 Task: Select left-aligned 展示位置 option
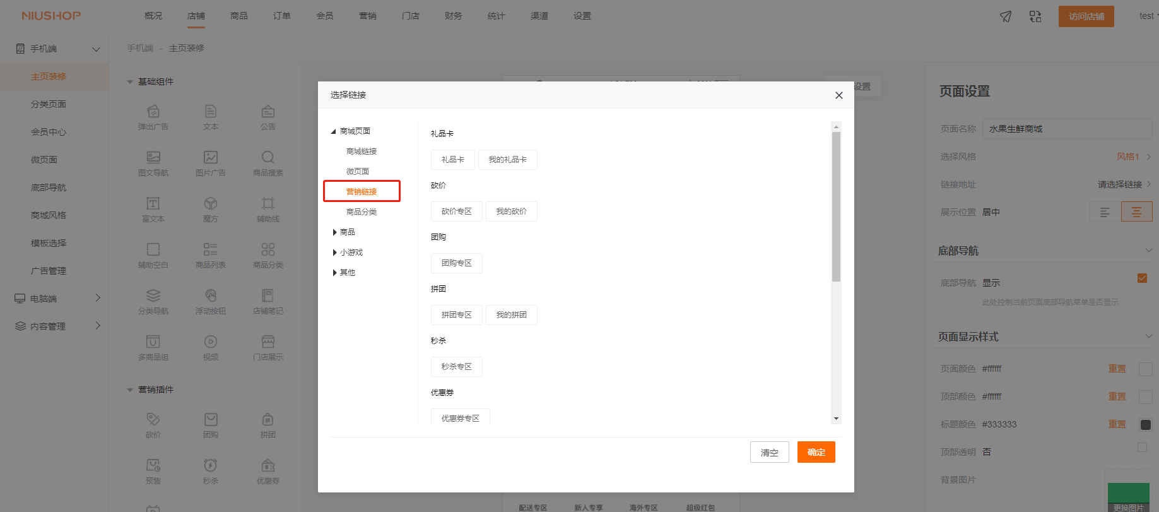(1105, 212)
